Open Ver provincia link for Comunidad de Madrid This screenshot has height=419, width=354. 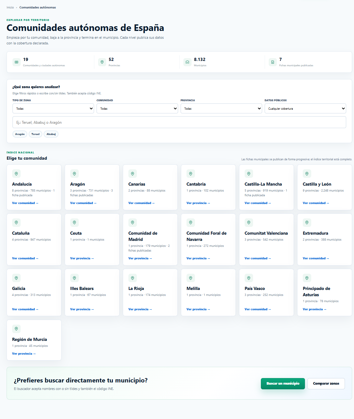pos(140,258)
